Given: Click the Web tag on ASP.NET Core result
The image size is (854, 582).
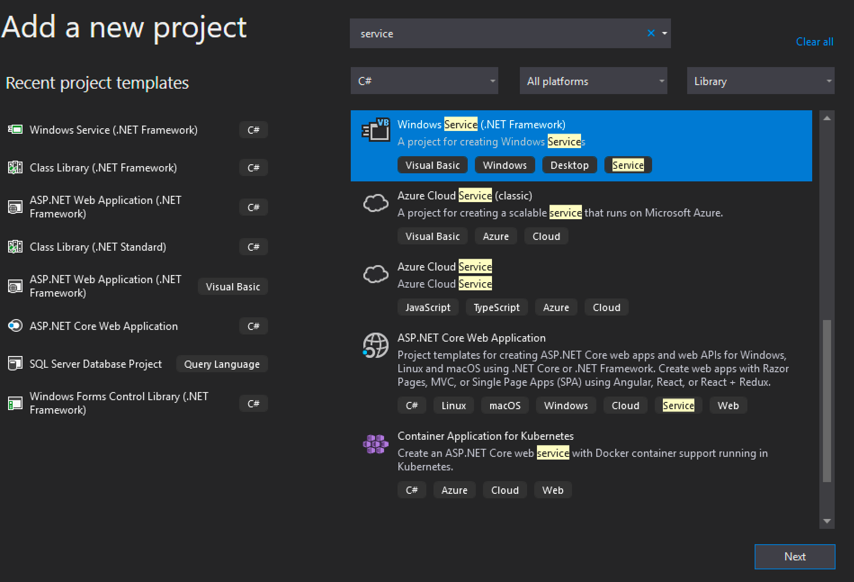Looking at the screenshot, I should (x=728, y=406).
